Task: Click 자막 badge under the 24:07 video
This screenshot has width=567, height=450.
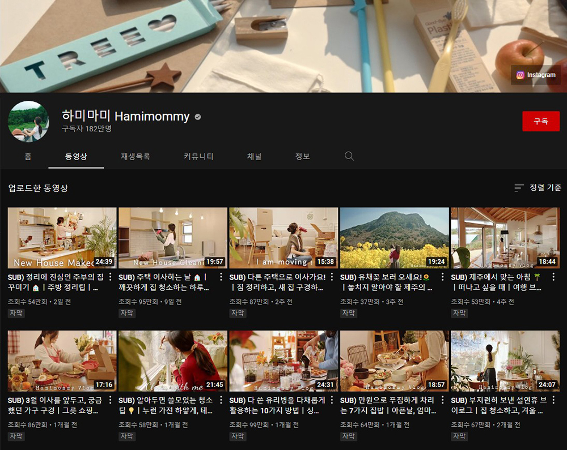Action: point(459,436)
